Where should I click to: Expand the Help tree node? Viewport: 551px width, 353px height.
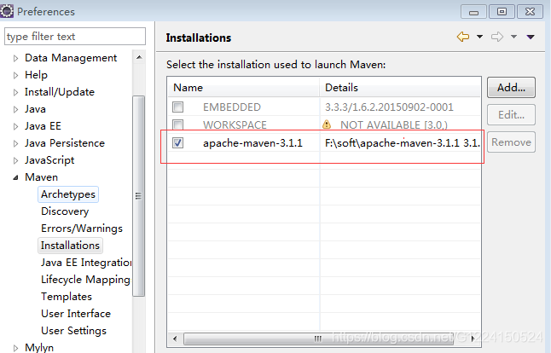pos(15,75)
